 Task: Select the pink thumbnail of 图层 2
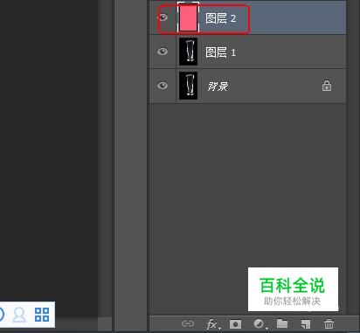point(188,17)
